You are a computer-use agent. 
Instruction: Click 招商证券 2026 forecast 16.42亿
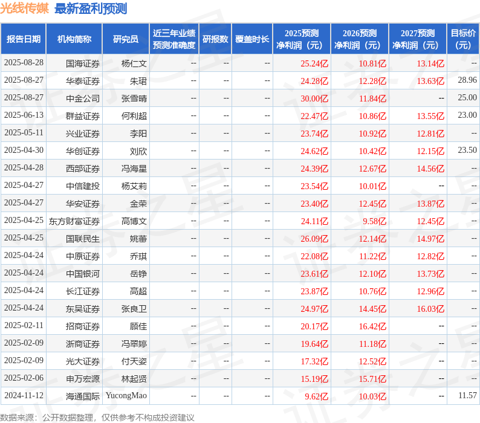tap(372, 326)
